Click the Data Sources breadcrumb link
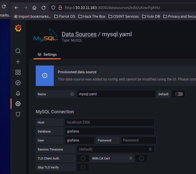196x174 pixels. pyautogui.click(x=79, y=34)
